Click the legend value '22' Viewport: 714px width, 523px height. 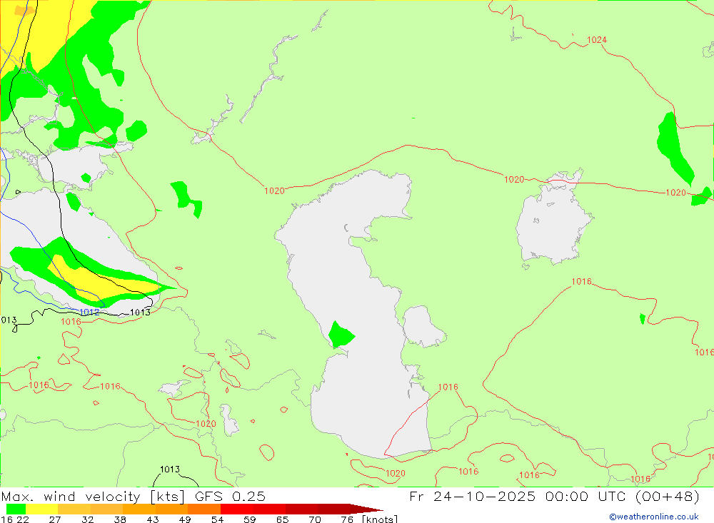(x=23, y=519)
